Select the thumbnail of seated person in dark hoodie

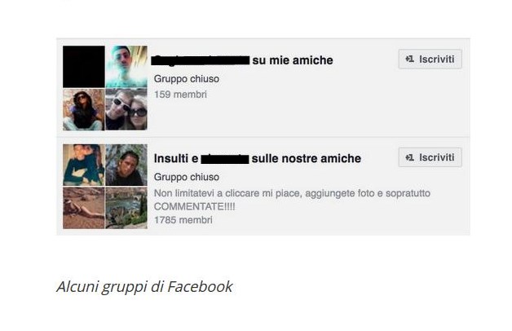(84, 109)
